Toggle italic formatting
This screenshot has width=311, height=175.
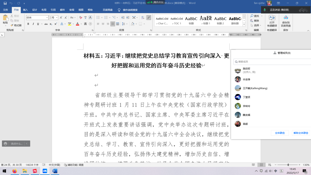[33, 24]
